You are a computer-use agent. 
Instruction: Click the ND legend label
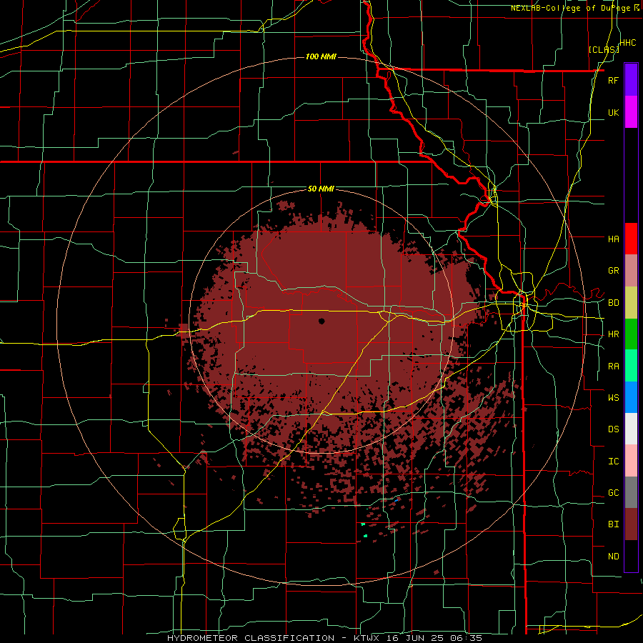point(613,557)
